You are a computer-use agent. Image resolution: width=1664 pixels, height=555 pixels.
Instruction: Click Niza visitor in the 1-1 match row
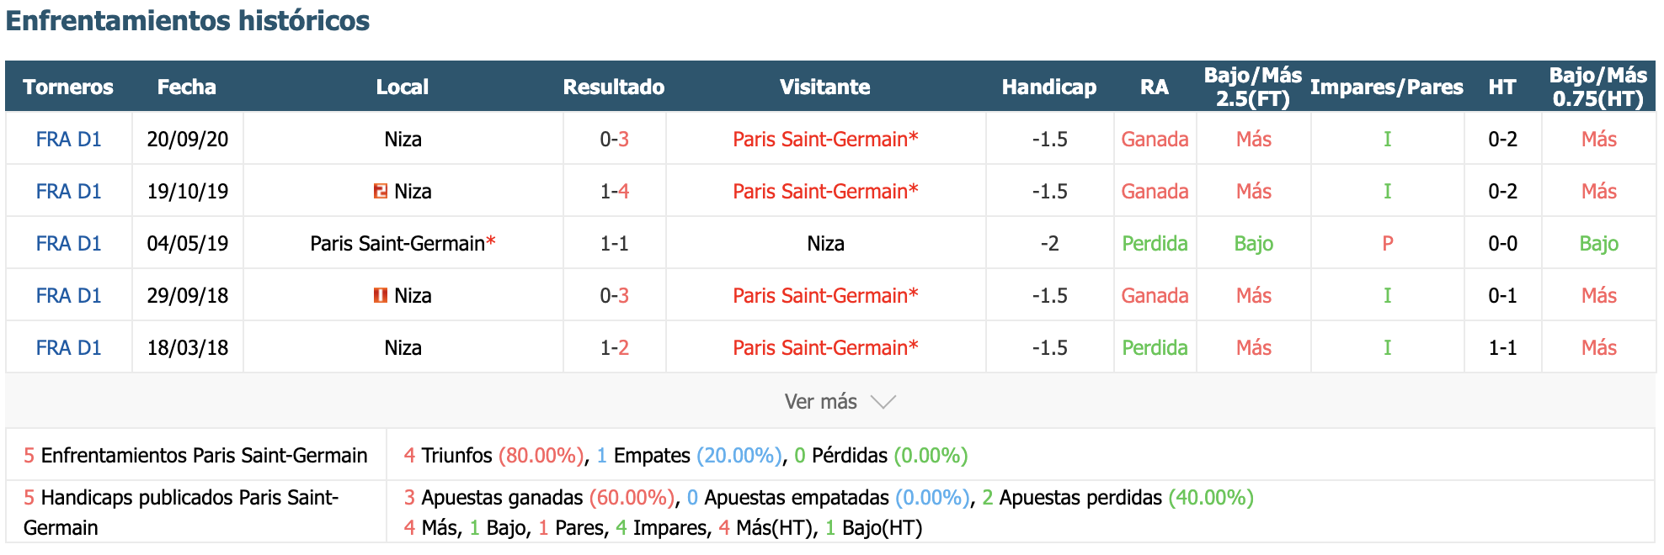(825, 243)
